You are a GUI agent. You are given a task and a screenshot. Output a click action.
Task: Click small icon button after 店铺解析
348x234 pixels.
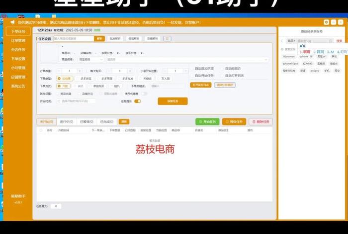point(167,39)
